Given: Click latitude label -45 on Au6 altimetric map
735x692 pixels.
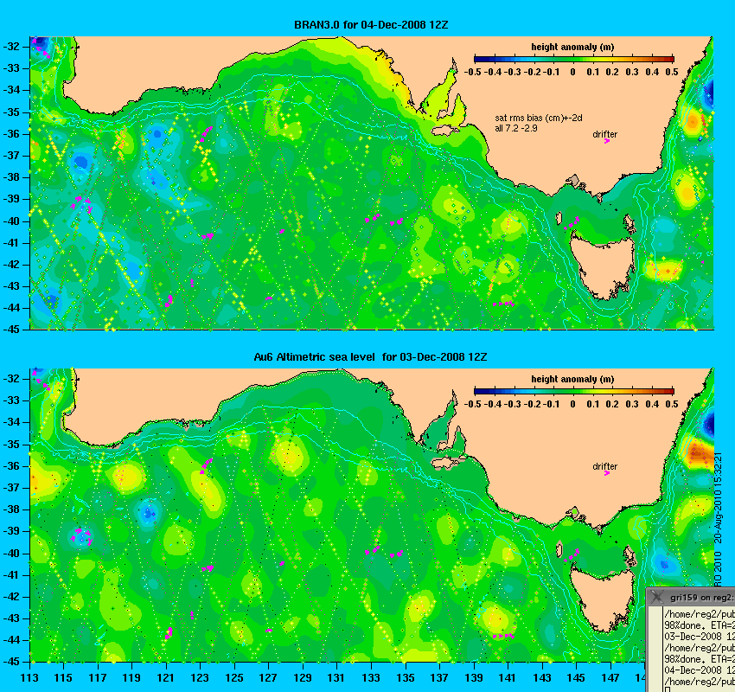Looking at the screenshot, I should pyautogui.click(x=11, y=662).
